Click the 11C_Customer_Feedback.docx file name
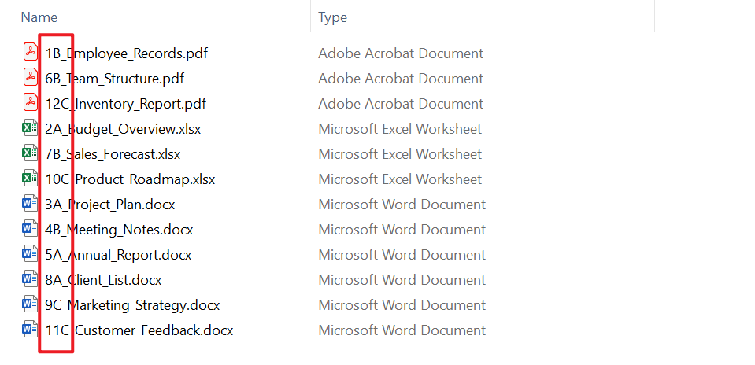755x365 pixels. (139, 330)
